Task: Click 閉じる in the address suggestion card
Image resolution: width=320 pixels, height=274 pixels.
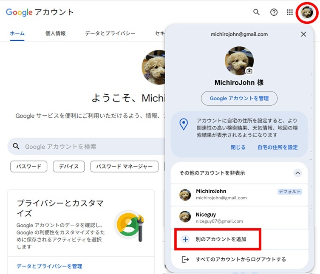Action: point(238,147)
